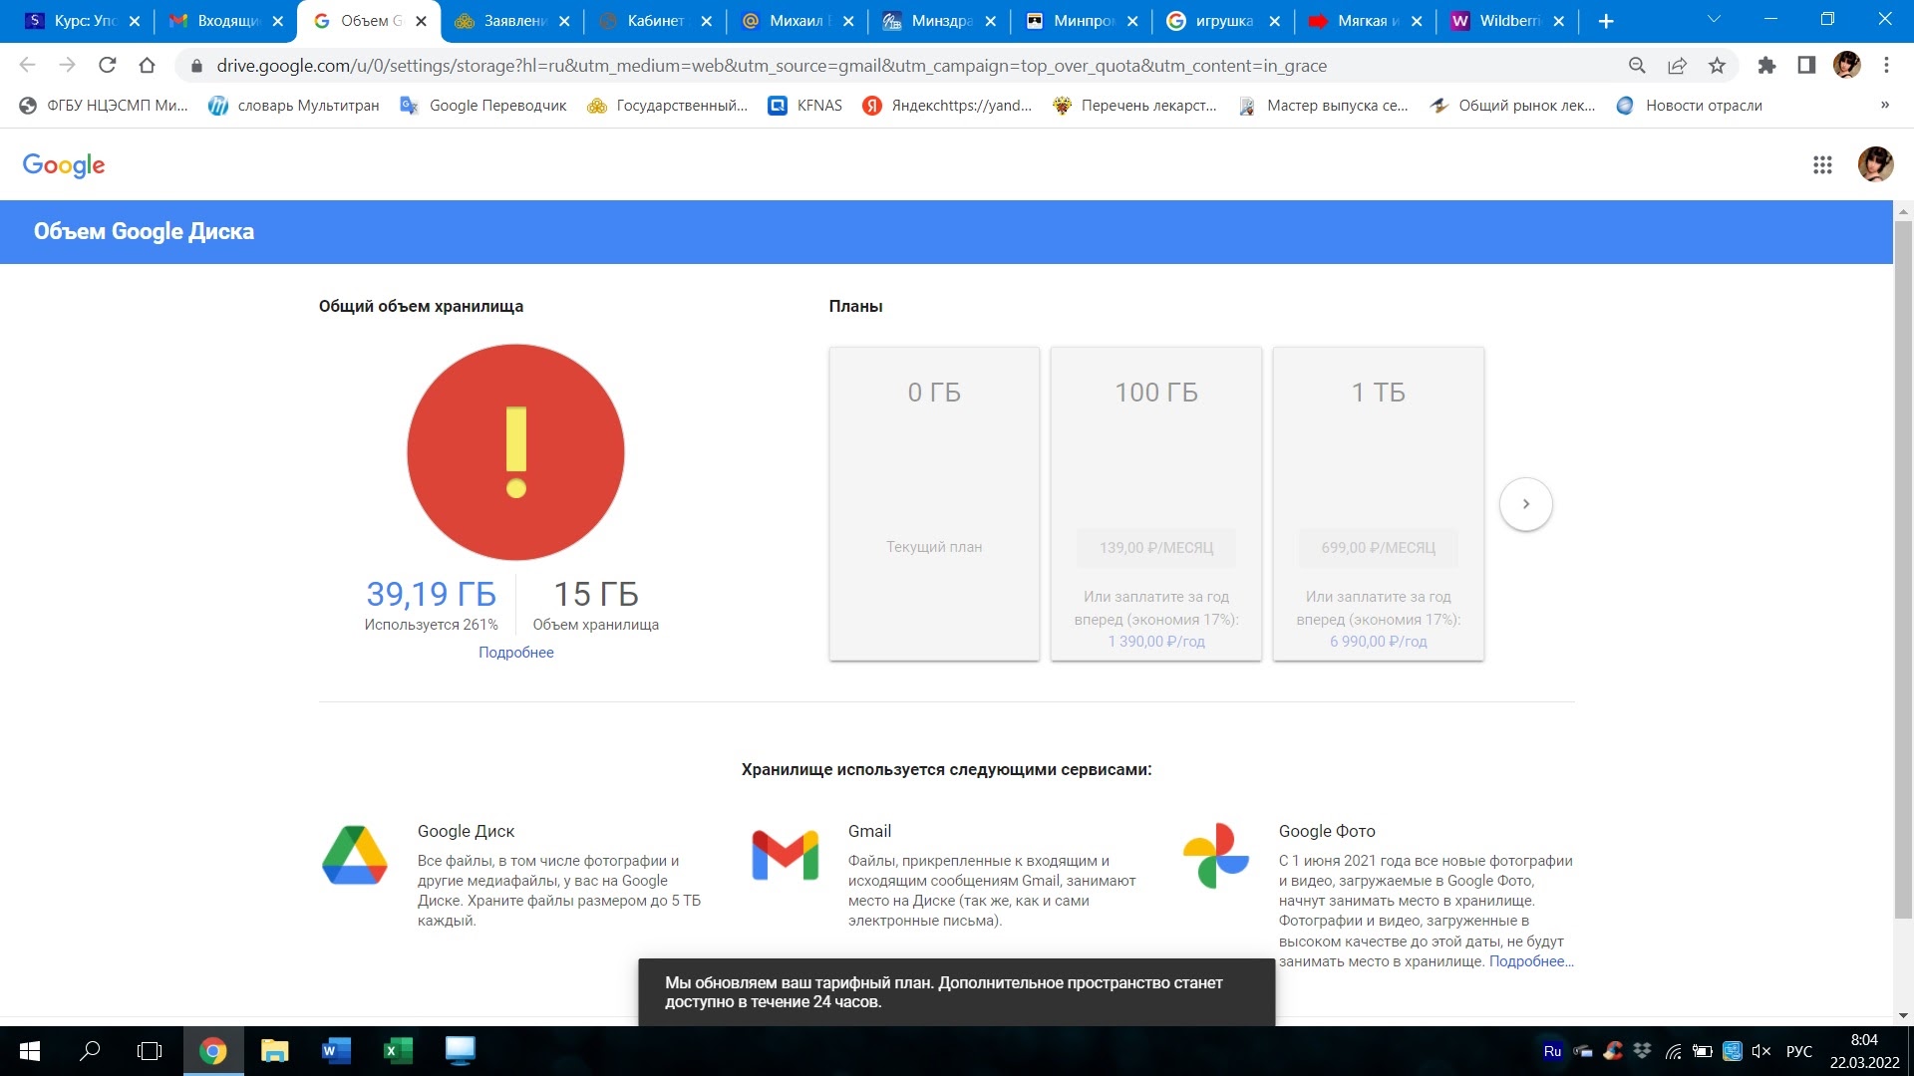Switch to the игрушка Google tab
This screenshot has height=1076, width=1914.
(x=1222, y=21)
